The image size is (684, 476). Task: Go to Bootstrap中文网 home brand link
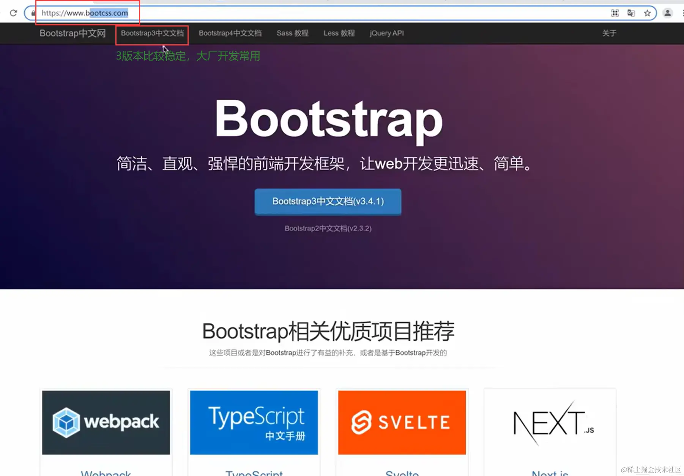click(x=72, y=33)
